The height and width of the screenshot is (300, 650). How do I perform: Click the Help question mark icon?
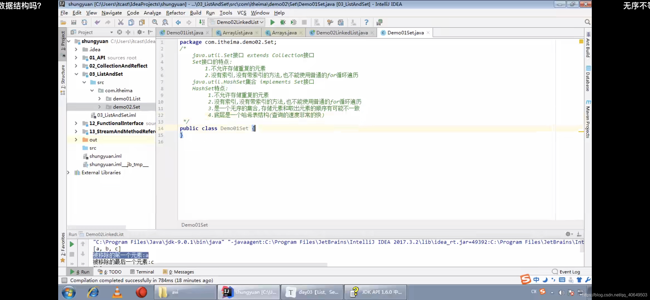pos(366,22)
